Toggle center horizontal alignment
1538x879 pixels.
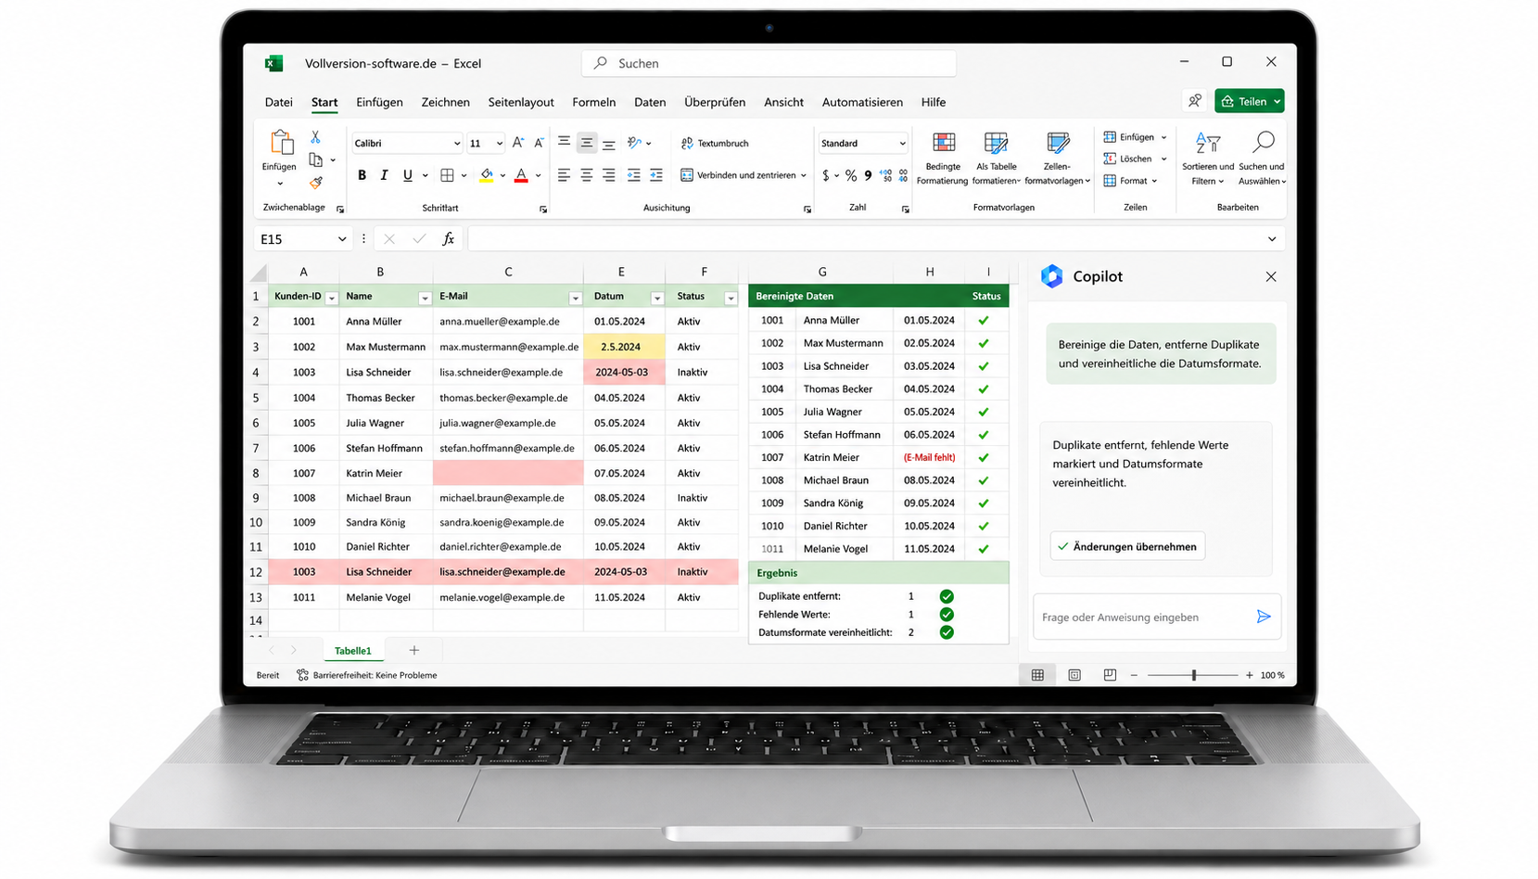(586, 175)
